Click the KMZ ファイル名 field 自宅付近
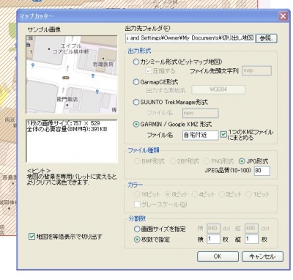Screen dimensions: 293x280 coord(200,135)
